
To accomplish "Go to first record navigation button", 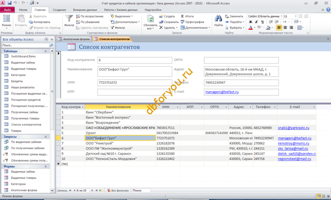I will pyautogui.click(x=70, y=190).
